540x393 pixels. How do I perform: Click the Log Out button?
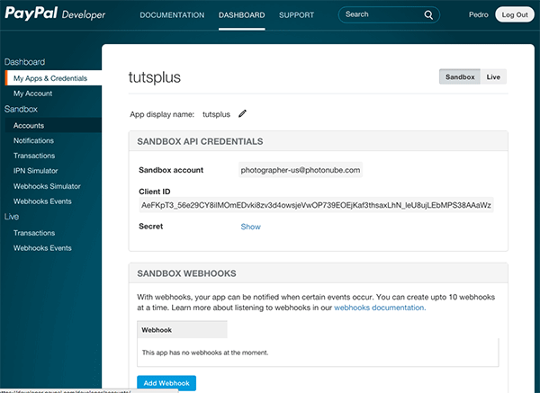pos(515,14)
